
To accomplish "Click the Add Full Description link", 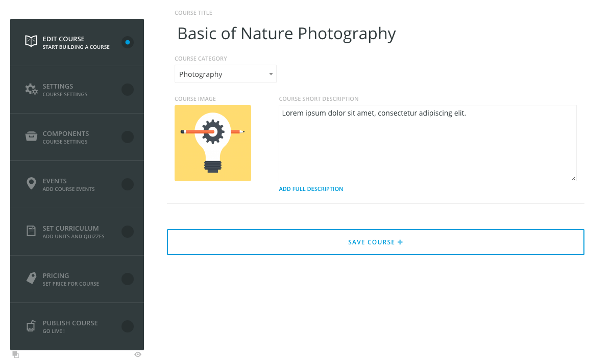I will tap(311, 189).
